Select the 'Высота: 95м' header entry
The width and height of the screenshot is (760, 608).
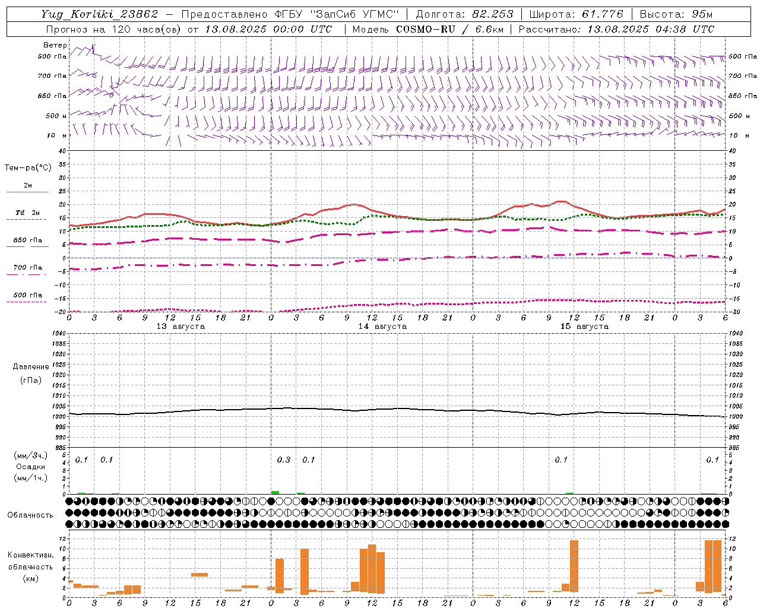click(676, 14)
